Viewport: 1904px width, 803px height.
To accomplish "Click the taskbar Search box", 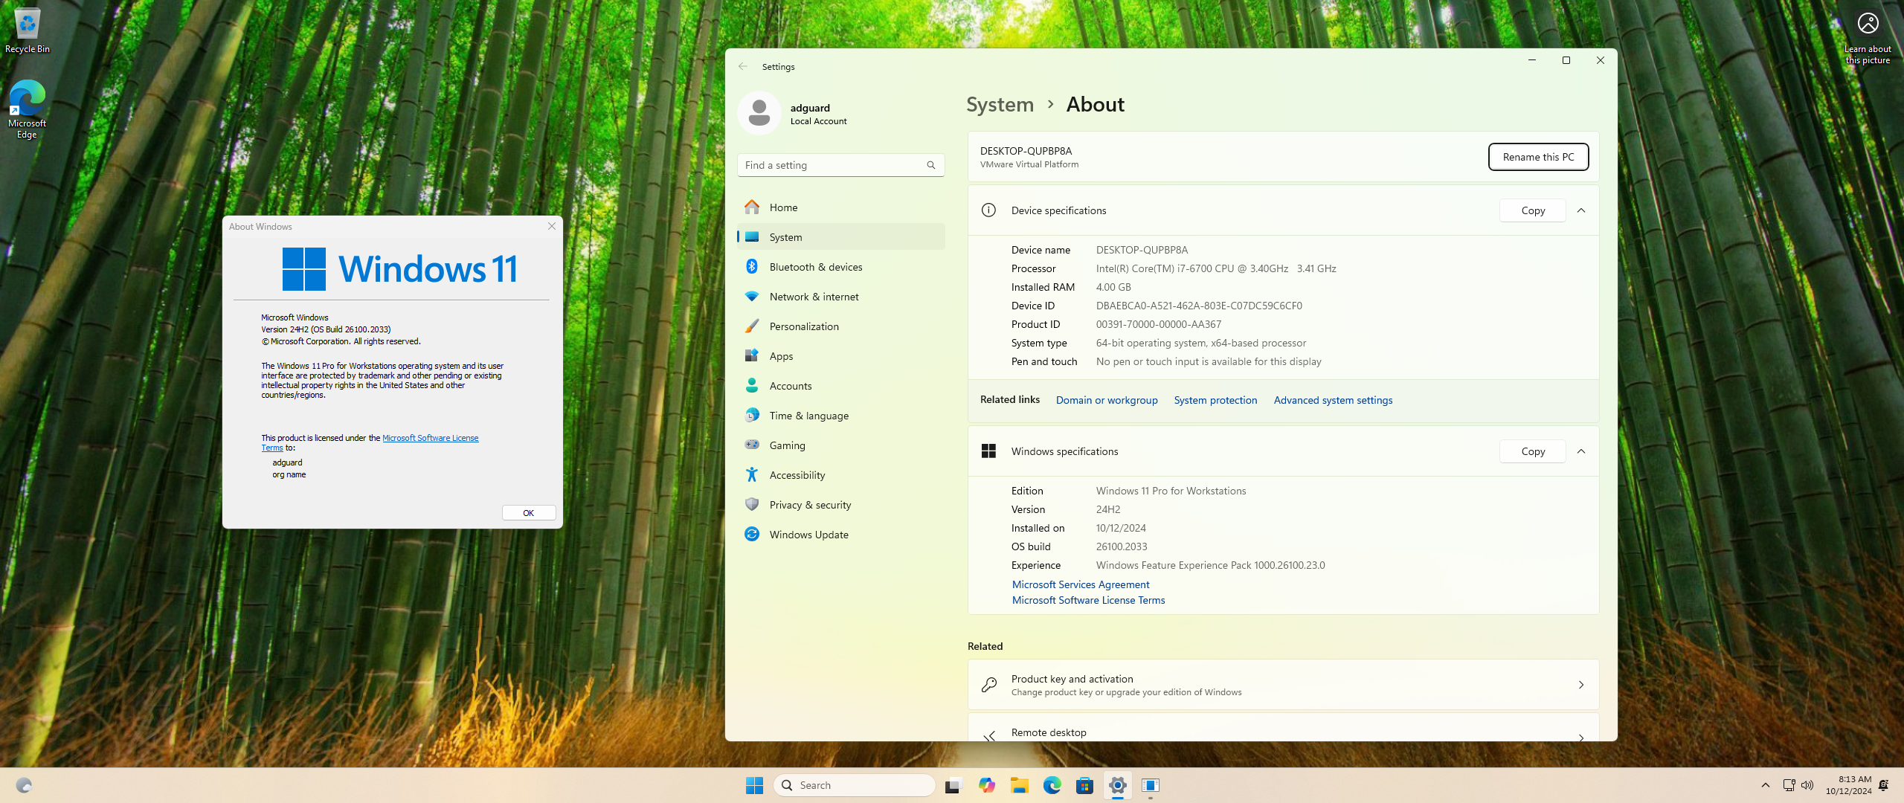I will tap(854, 785).
